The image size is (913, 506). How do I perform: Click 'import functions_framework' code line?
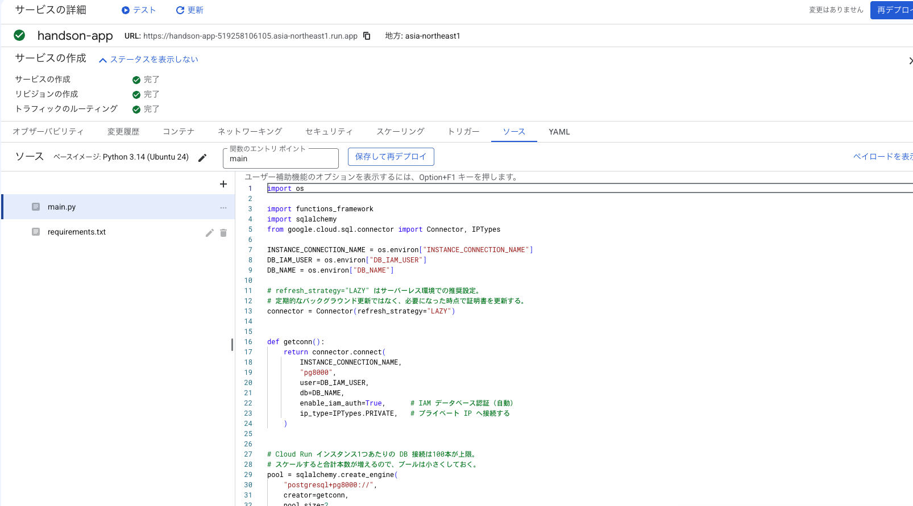(320, 209)
